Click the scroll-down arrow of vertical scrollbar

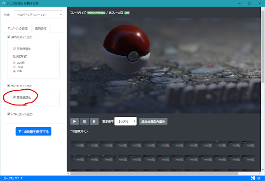[x=263, y=169]
